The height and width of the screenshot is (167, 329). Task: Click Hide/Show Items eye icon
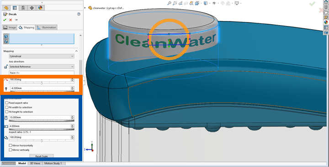pos(214,3)
